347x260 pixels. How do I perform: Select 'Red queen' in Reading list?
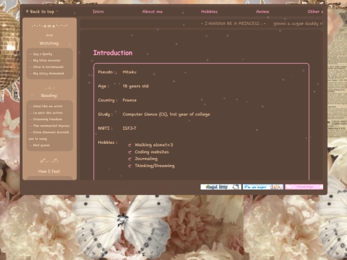[x=41, y=145]
